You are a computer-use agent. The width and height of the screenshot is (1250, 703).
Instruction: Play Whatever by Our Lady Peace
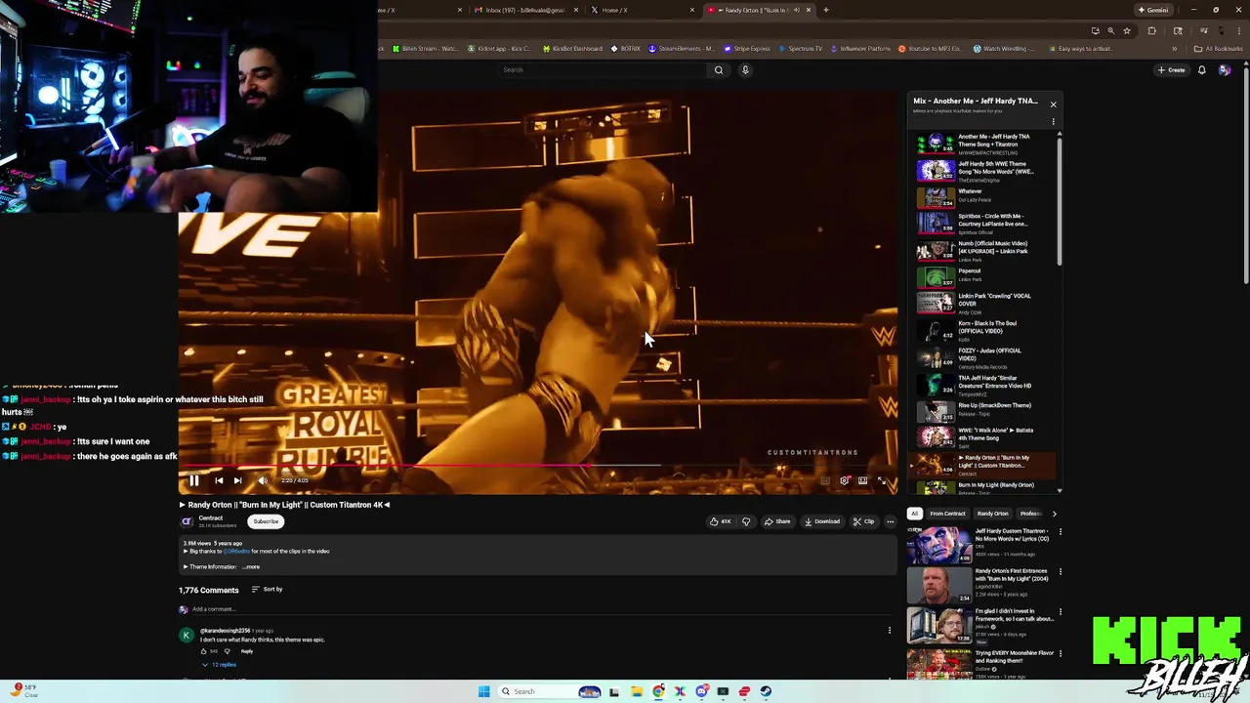pyautogui.click(x=985, y=196)
